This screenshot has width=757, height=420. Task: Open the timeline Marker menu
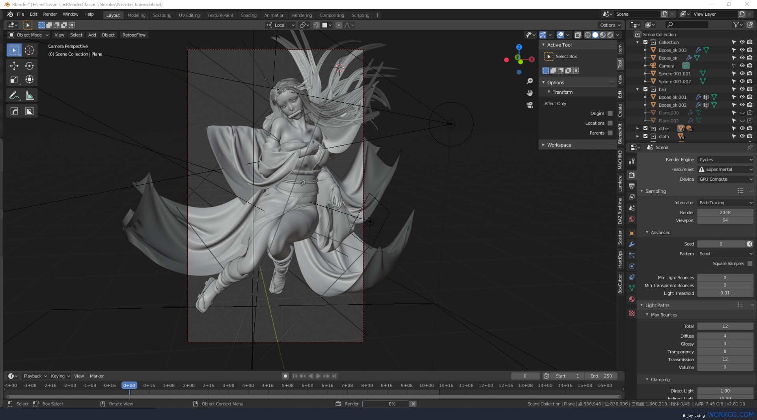[97, 376]
